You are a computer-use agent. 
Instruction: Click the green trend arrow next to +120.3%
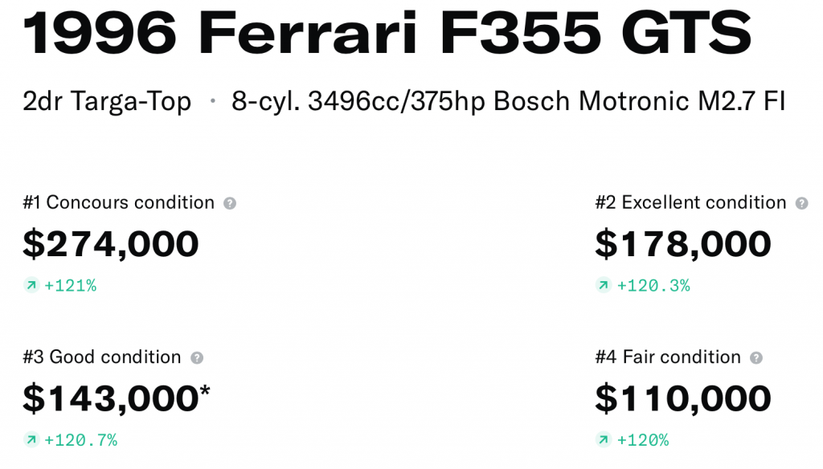(604, 285)
